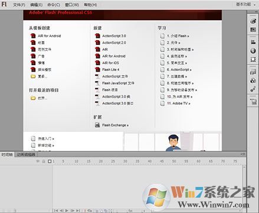This screenshot has height=213, width=259.
Task: Open the 命令(C) menu
Action: 54,5
